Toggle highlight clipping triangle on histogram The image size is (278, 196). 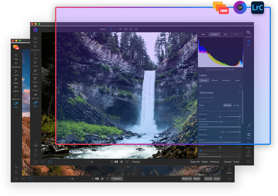(x=242, y=39)
